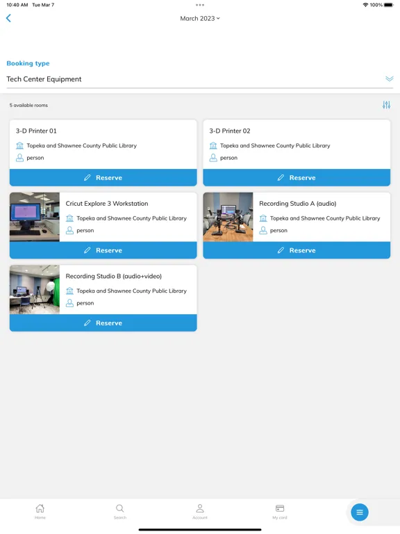Image resolution: width=400 pixels, height=534 pixels.
Task: Reserve Recording Studio A (audio)
Action: [297, 250]
